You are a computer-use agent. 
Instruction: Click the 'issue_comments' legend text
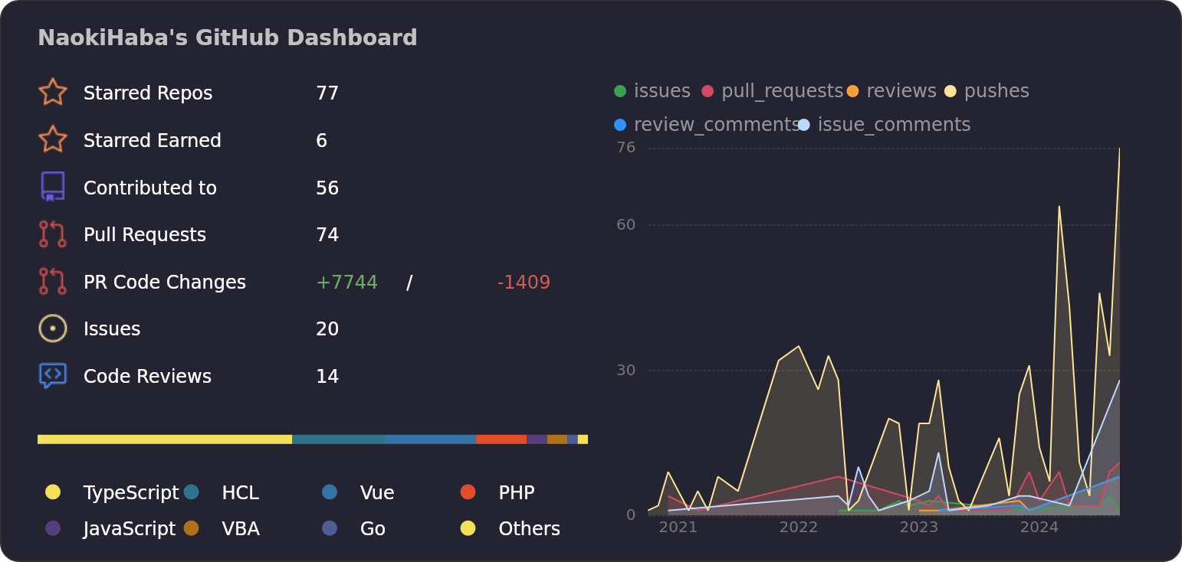pyautogui.click(x=894, y=125)
